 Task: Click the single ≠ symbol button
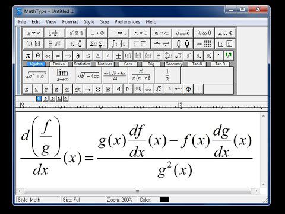point(108,56)
